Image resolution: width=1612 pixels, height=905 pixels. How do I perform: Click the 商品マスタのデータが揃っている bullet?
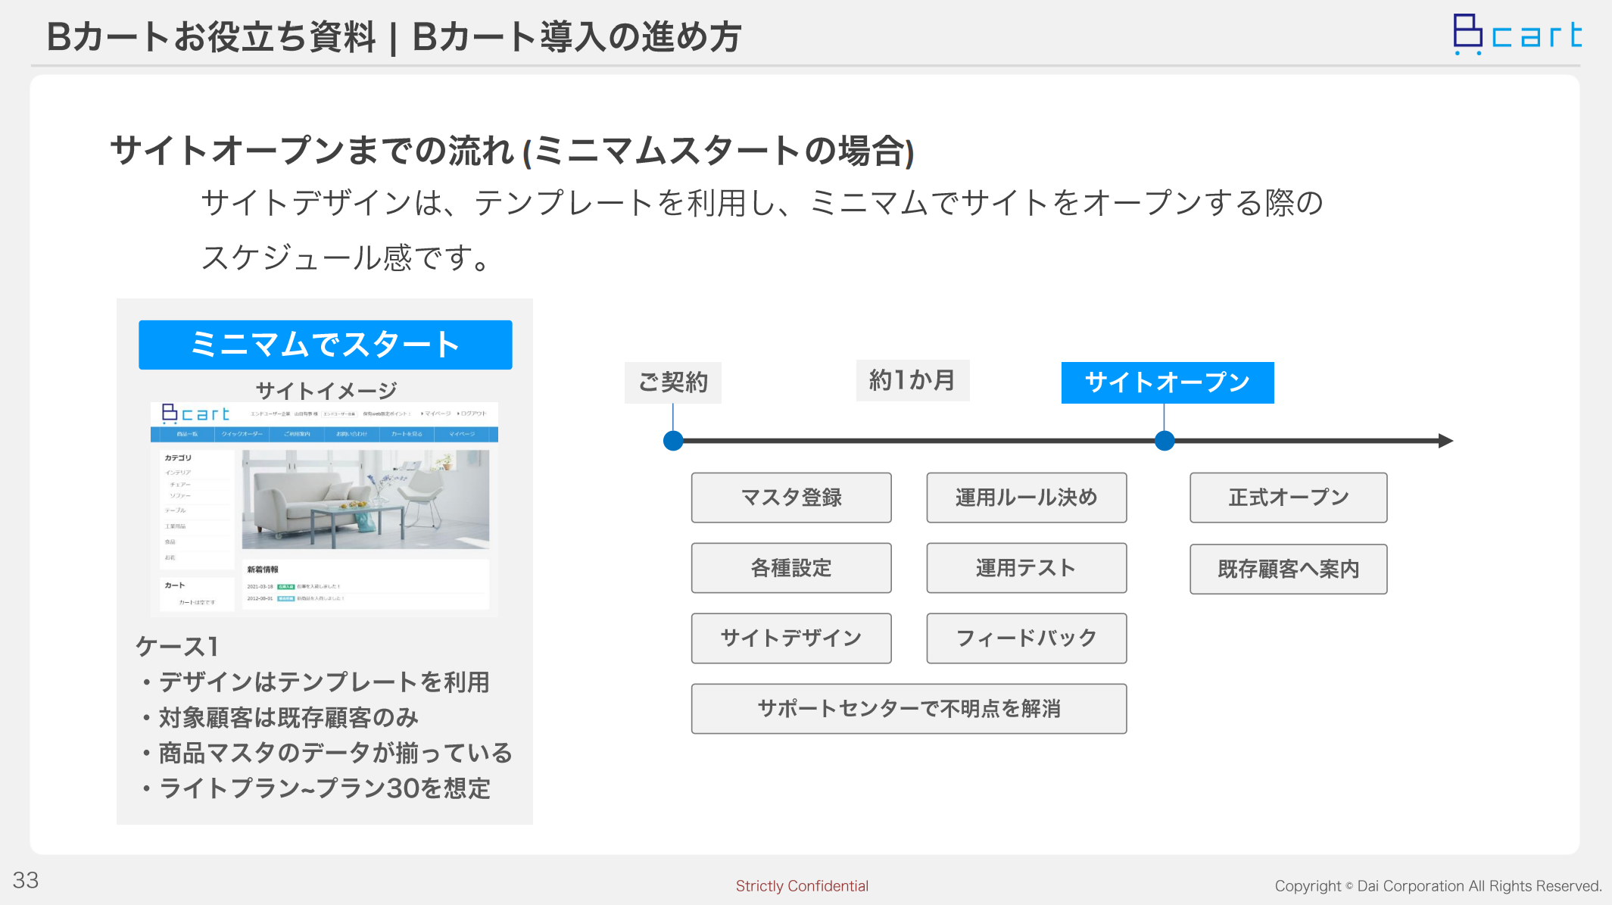click(328, 754)
